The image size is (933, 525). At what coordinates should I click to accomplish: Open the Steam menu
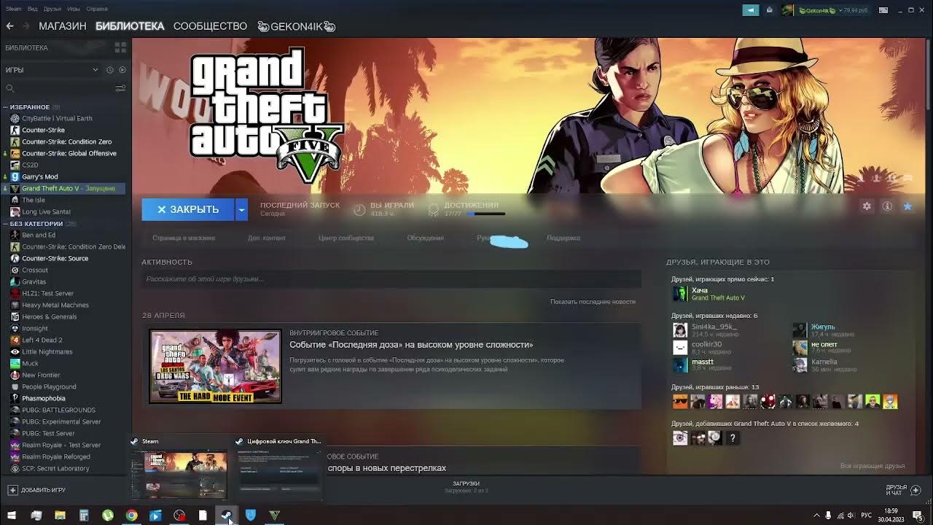tap(14, 9)
